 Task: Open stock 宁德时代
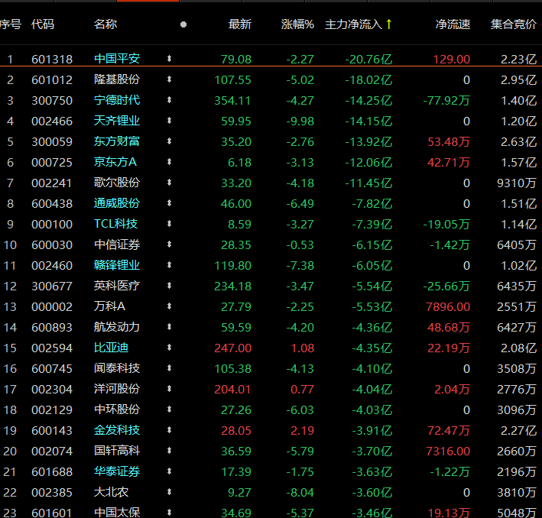click(x=117, y=100)
